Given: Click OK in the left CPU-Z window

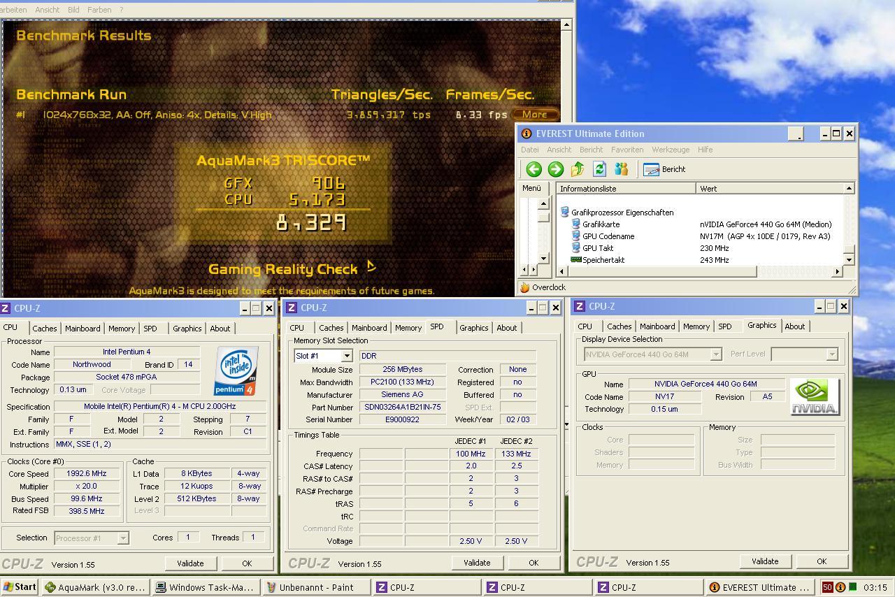Looking at the screenshot, I should [247, 563].
